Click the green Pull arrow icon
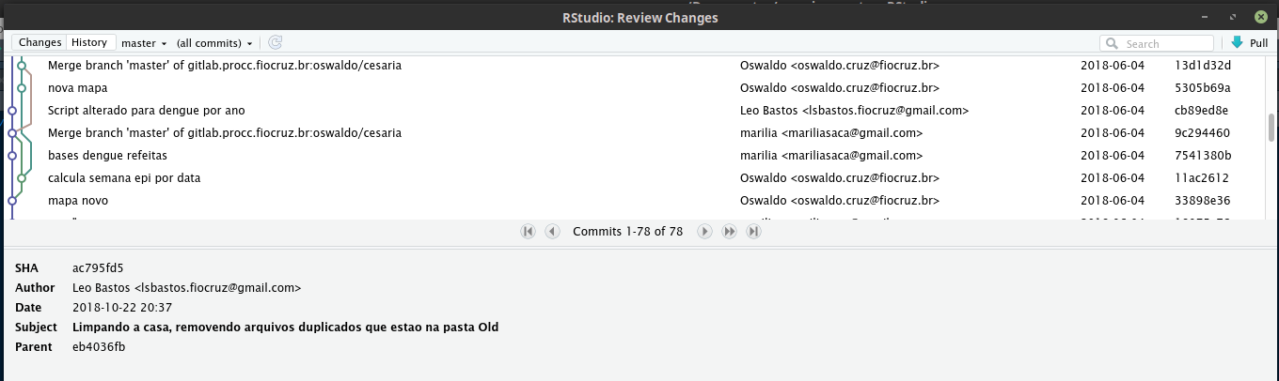The width and height of the screenshot is (1279, 381). (1237, 42)
